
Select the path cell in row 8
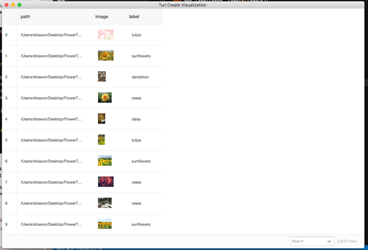click(51, 204)
